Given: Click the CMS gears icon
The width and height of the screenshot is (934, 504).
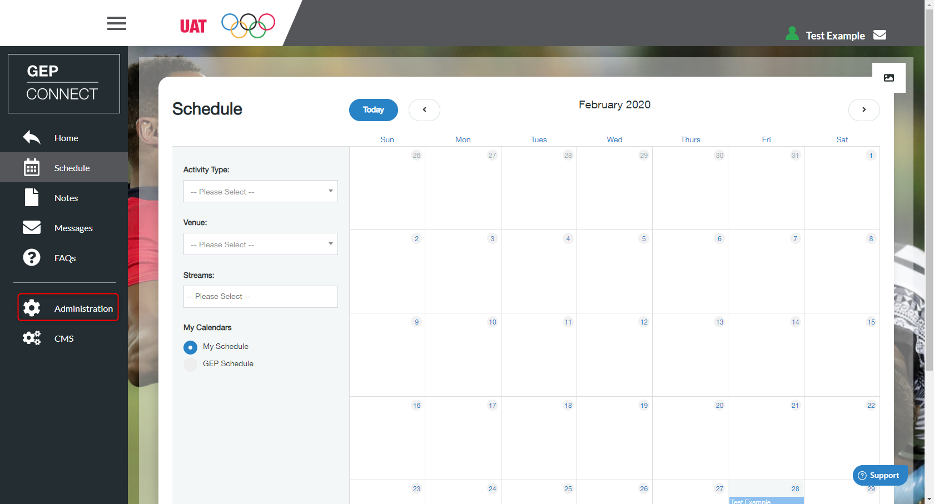Looking at the screenshot, I should [32, 338].
